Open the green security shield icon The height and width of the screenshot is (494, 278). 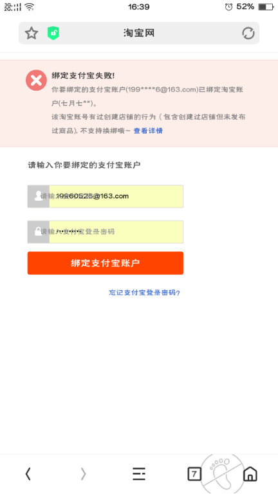tap(53, 33)
